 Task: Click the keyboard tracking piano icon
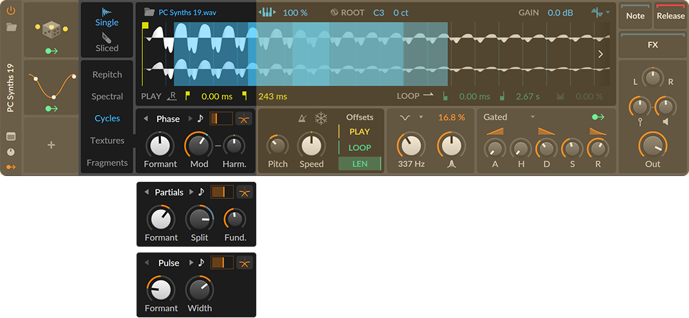(267, 12)
